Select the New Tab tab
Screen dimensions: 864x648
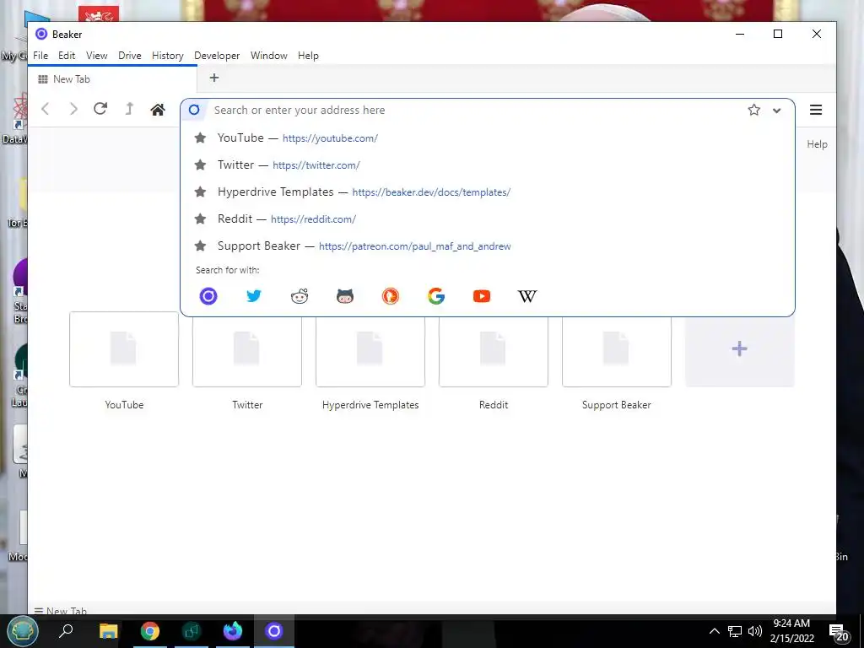point(113,79)
